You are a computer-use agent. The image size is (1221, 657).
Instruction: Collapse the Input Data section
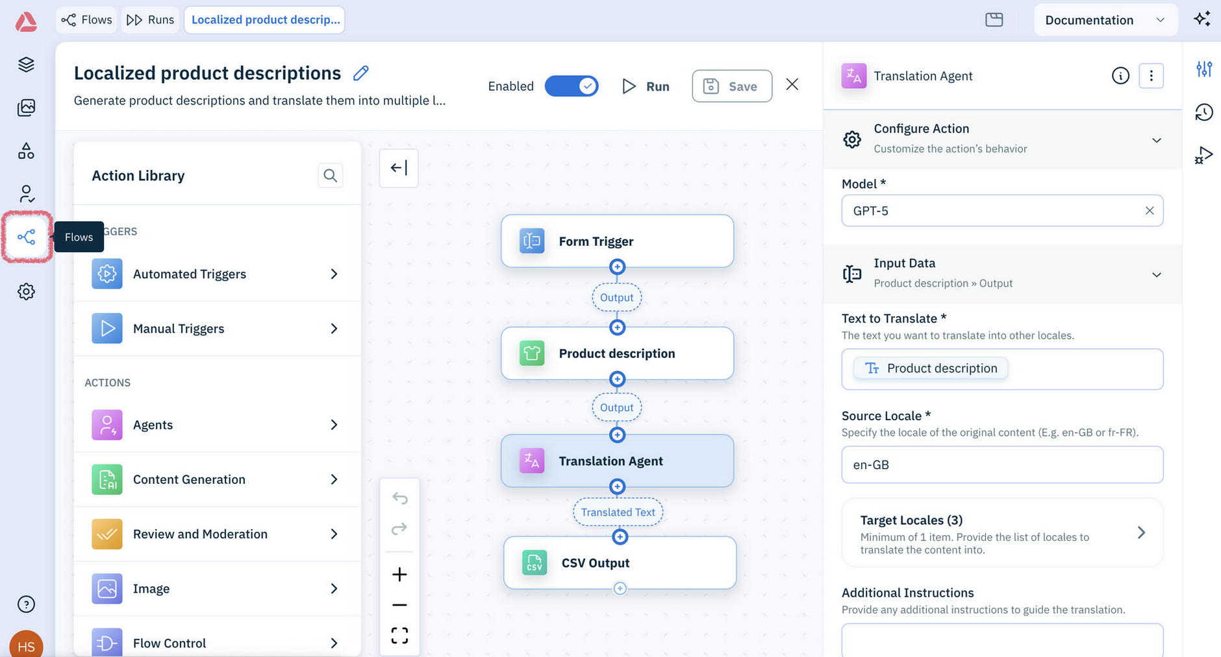[1156, 275]
